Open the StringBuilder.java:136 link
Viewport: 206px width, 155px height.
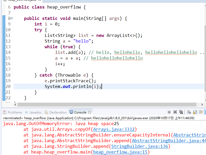(x=140, y=146)
